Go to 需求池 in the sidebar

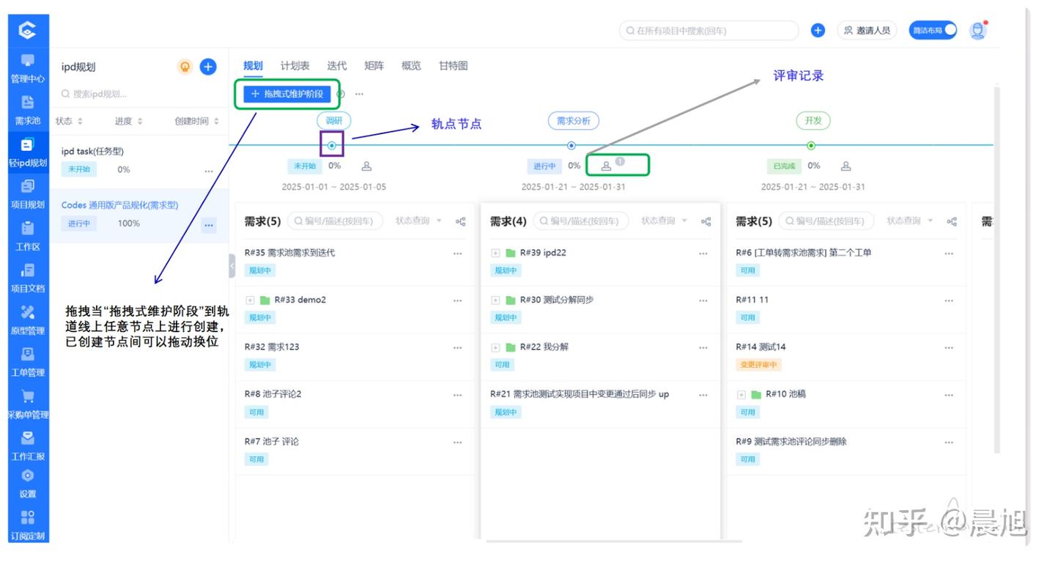[x=28, y=110]
